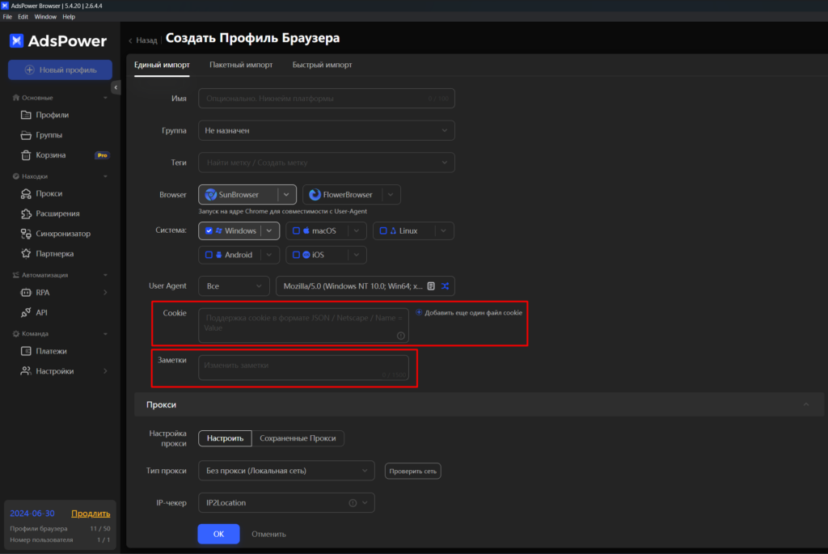The width and height of the screenshot is (828, 554).
Task: Enable the Android system checkbox
Action: 209,255
